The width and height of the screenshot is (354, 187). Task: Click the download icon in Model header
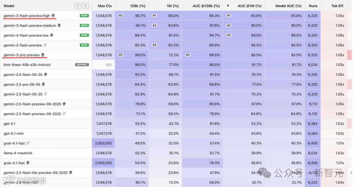coord(86,6)
